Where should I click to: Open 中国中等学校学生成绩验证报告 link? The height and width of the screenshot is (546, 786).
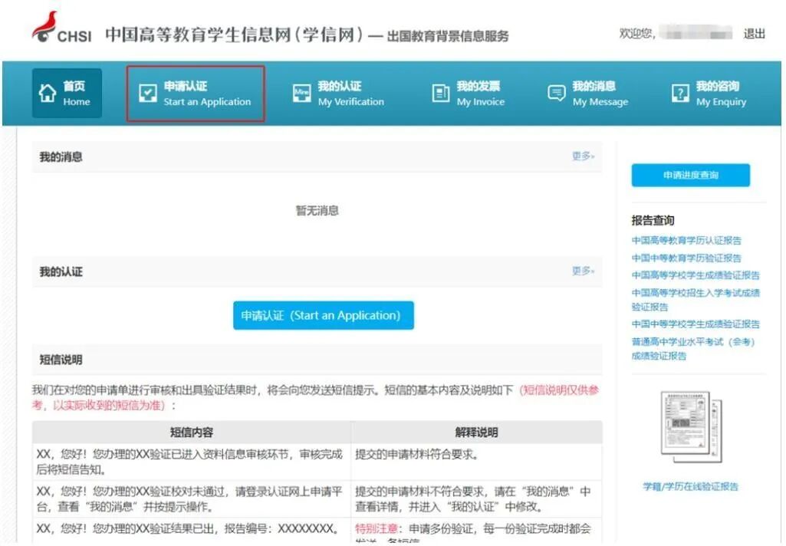tap(696, 324)
